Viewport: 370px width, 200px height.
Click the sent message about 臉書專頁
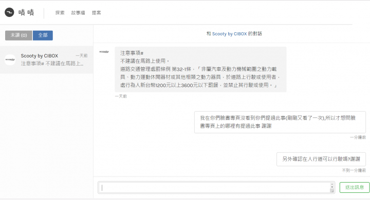click(x=280, y=122)
